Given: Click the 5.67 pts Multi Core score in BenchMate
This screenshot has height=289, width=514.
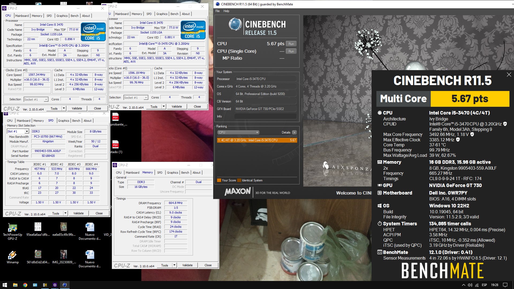Looking at the screenshot, I should [x=470, y=99].
